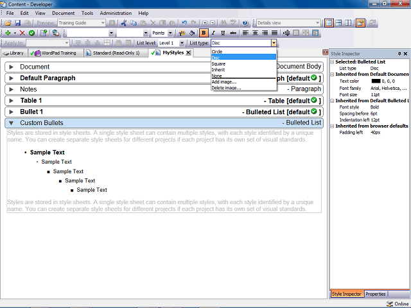
Task: Click the refresh arrows icon in view toolbar
Action: [372, 23]
